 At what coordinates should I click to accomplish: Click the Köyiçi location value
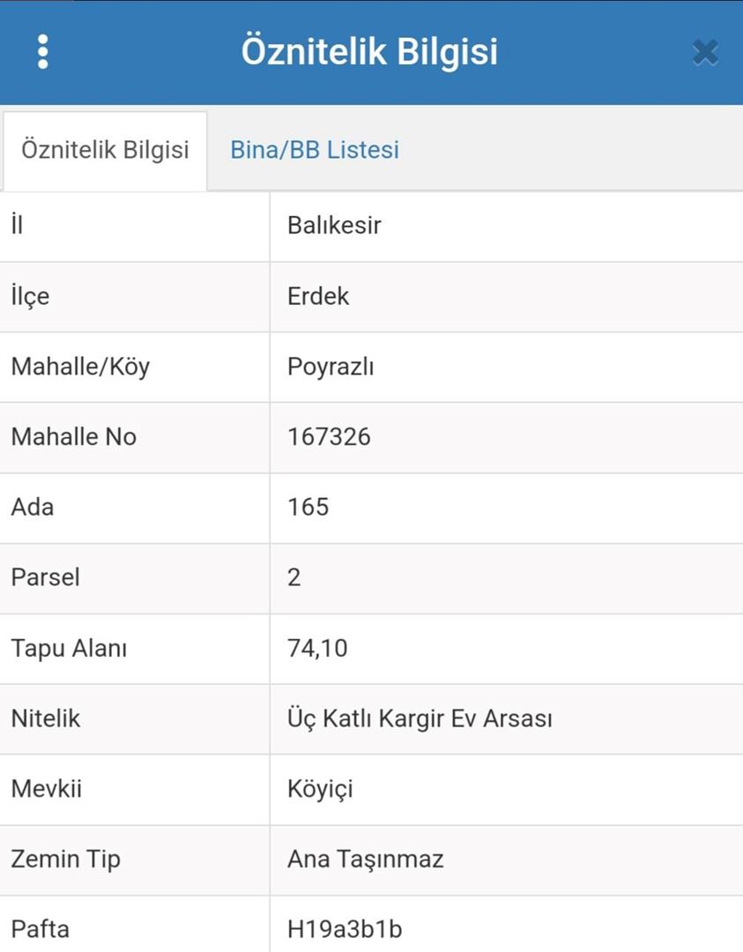(320, 789)
